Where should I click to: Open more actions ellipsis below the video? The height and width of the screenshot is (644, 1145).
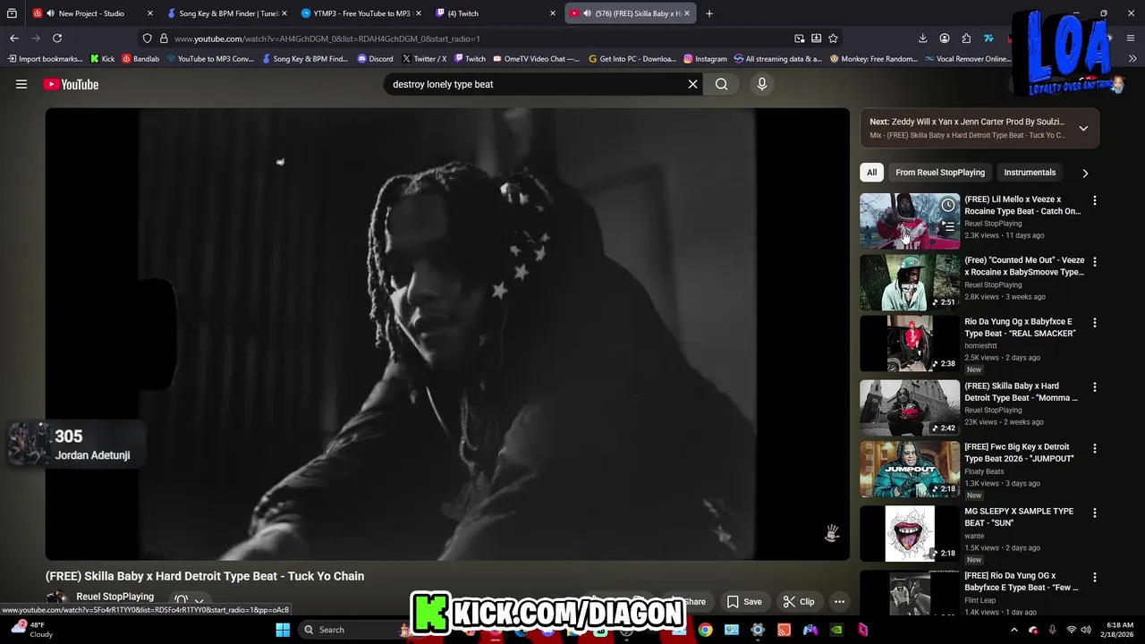(x=839, y=602)
